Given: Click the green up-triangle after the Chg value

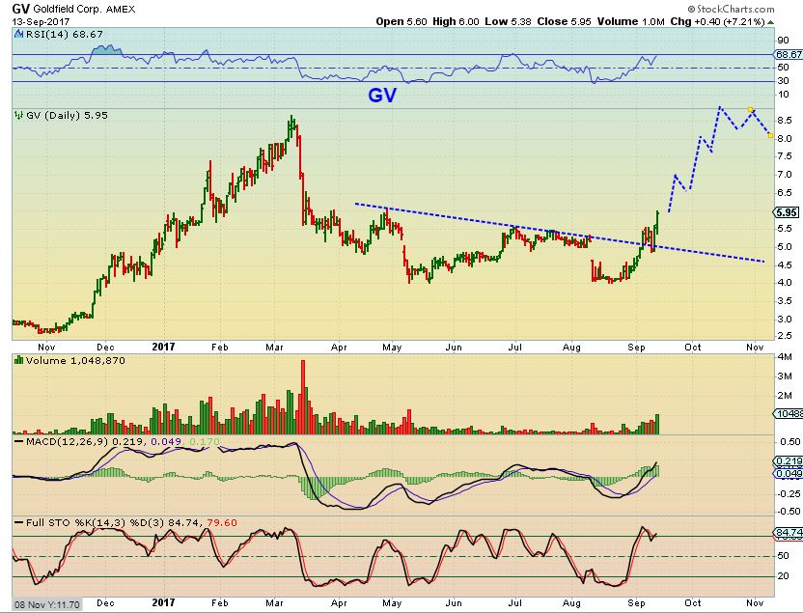Looking at the screenshot, I should coord(771,22).
